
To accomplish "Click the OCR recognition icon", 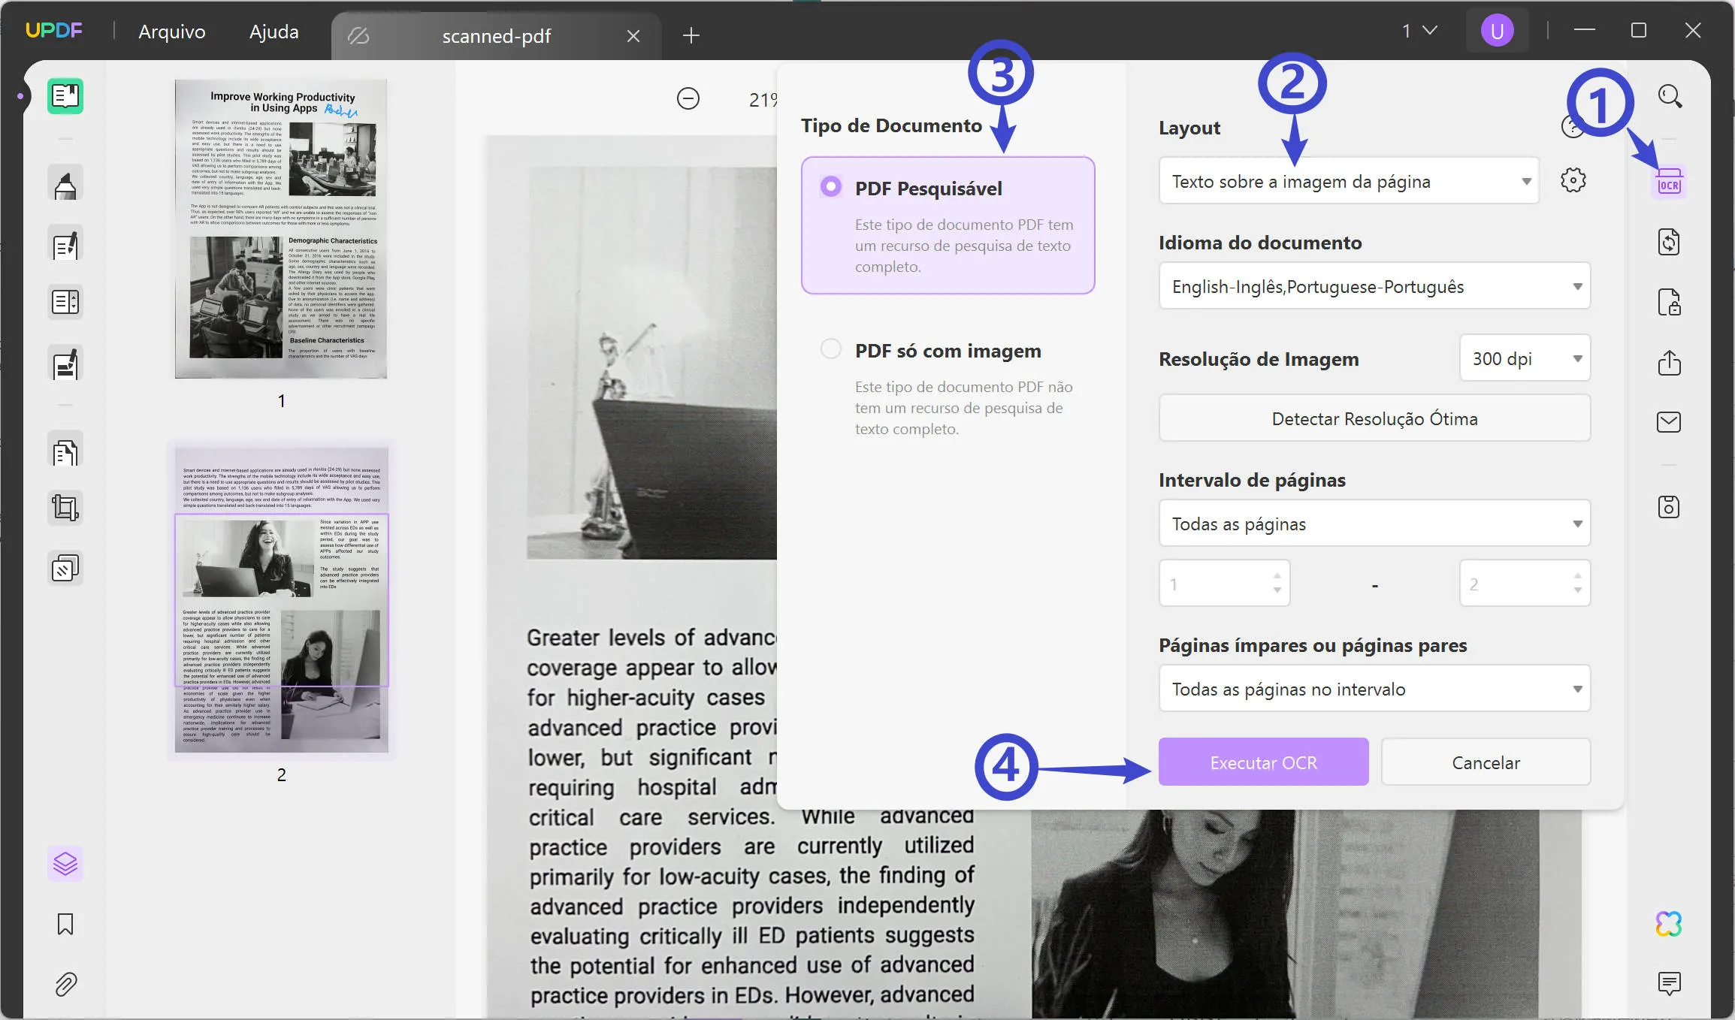I will tap(1669, 181).
